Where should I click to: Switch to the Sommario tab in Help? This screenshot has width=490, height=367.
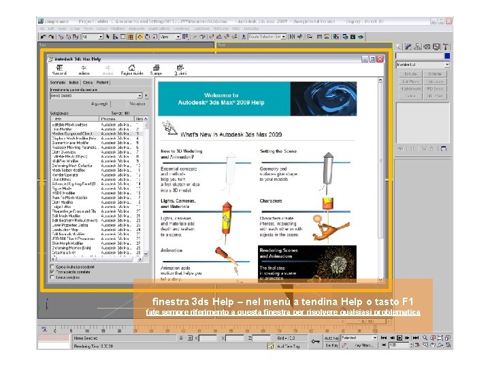coord(58,82)
